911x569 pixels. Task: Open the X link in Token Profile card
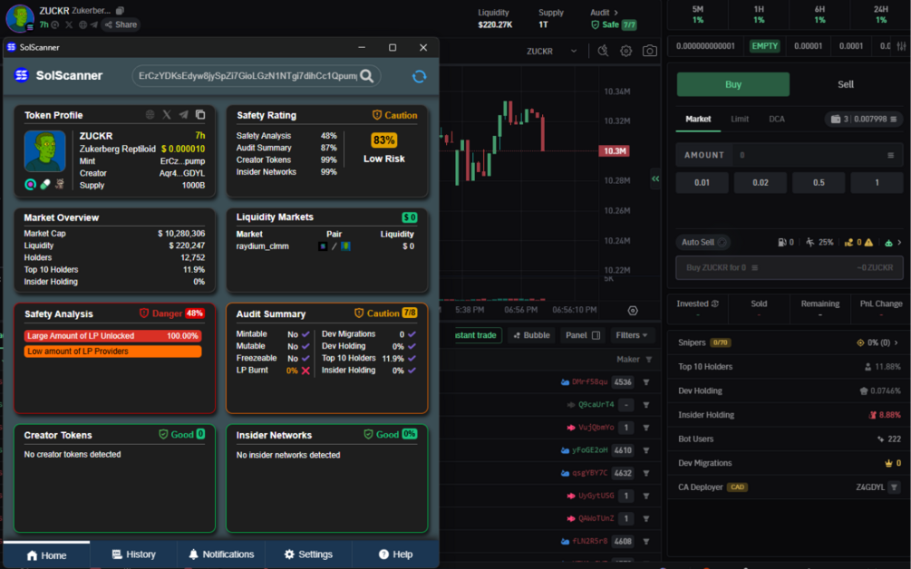(x=167, y=115)
